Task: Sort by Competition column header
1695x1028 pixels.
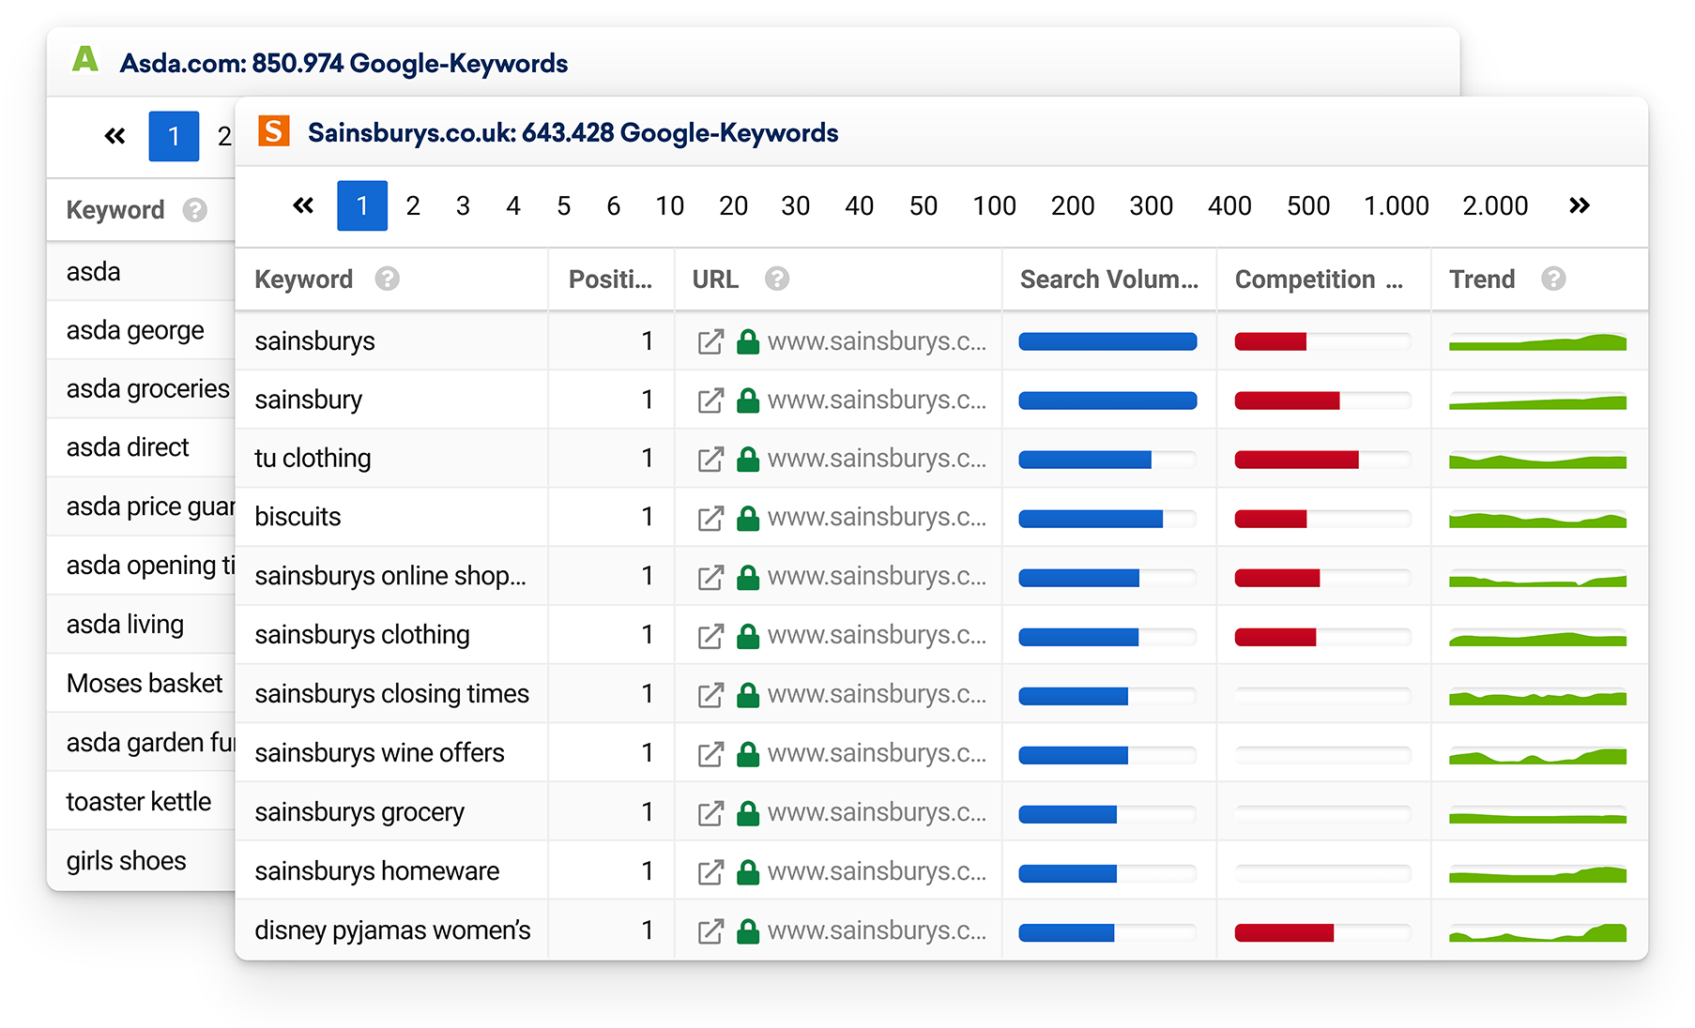Action: tap(1319, 279)
